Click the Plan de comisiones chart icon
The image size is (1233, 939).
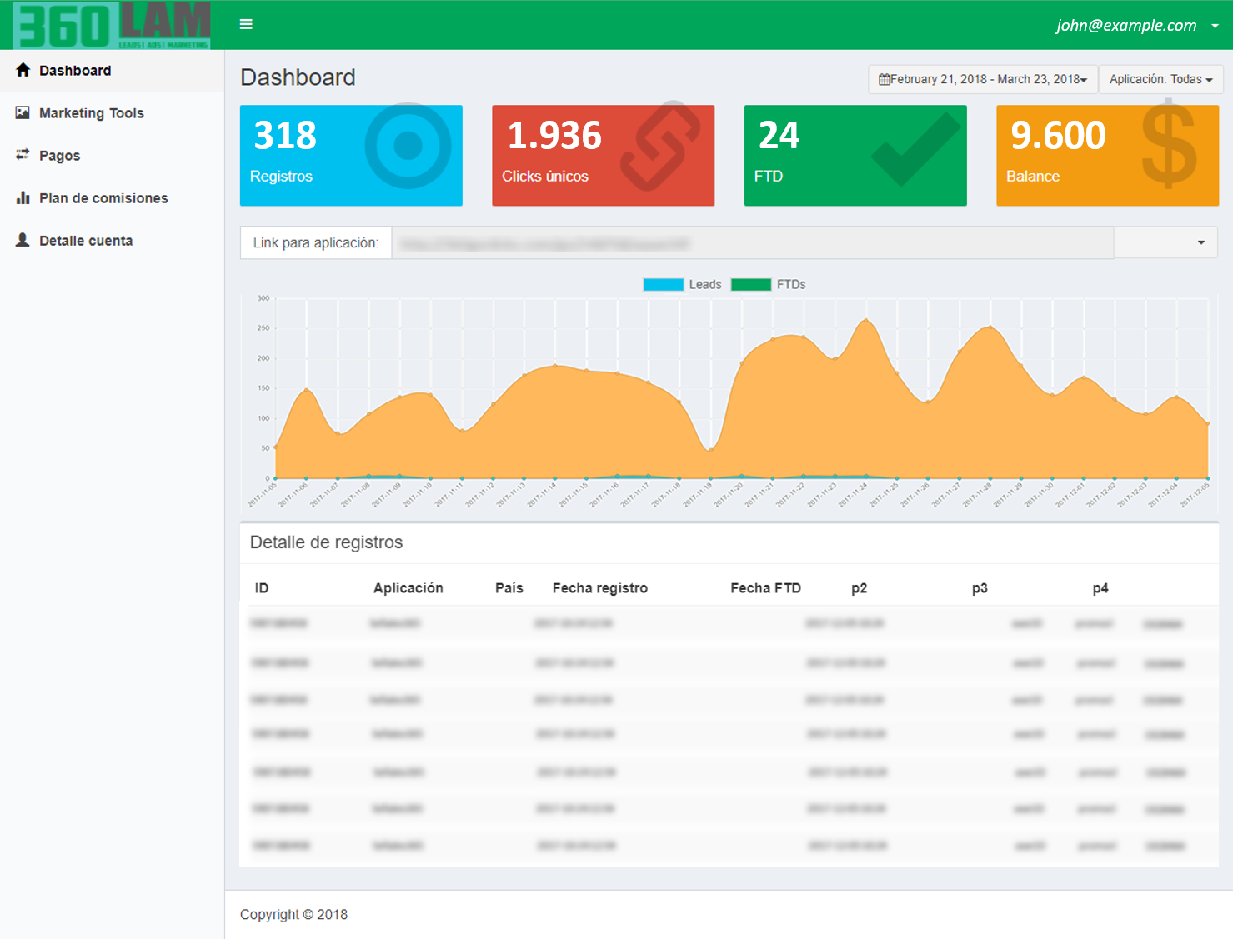pyautogui.click(x=23, y=197)
